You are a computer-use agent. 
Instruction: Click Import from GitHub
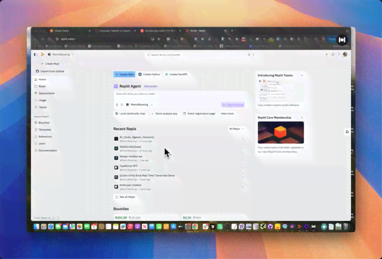(x=50, y=71)
